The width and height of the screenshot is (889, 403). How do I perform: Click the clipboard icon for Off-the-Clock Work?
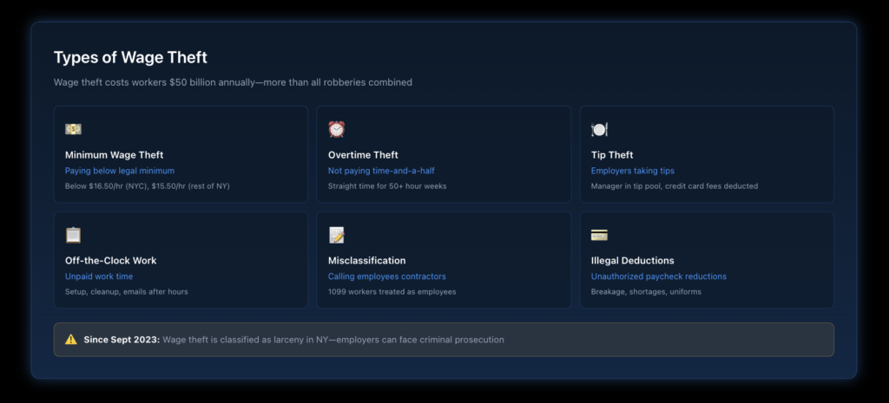tap(73, 235)
